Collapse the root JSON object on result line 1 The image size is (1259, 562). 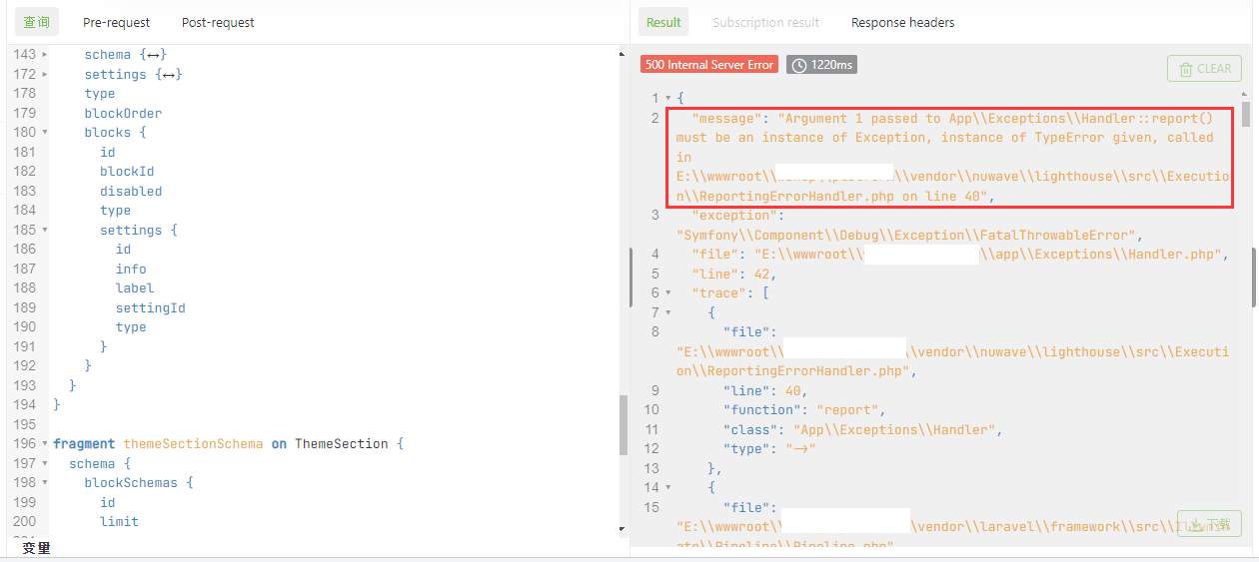(667, 99)
